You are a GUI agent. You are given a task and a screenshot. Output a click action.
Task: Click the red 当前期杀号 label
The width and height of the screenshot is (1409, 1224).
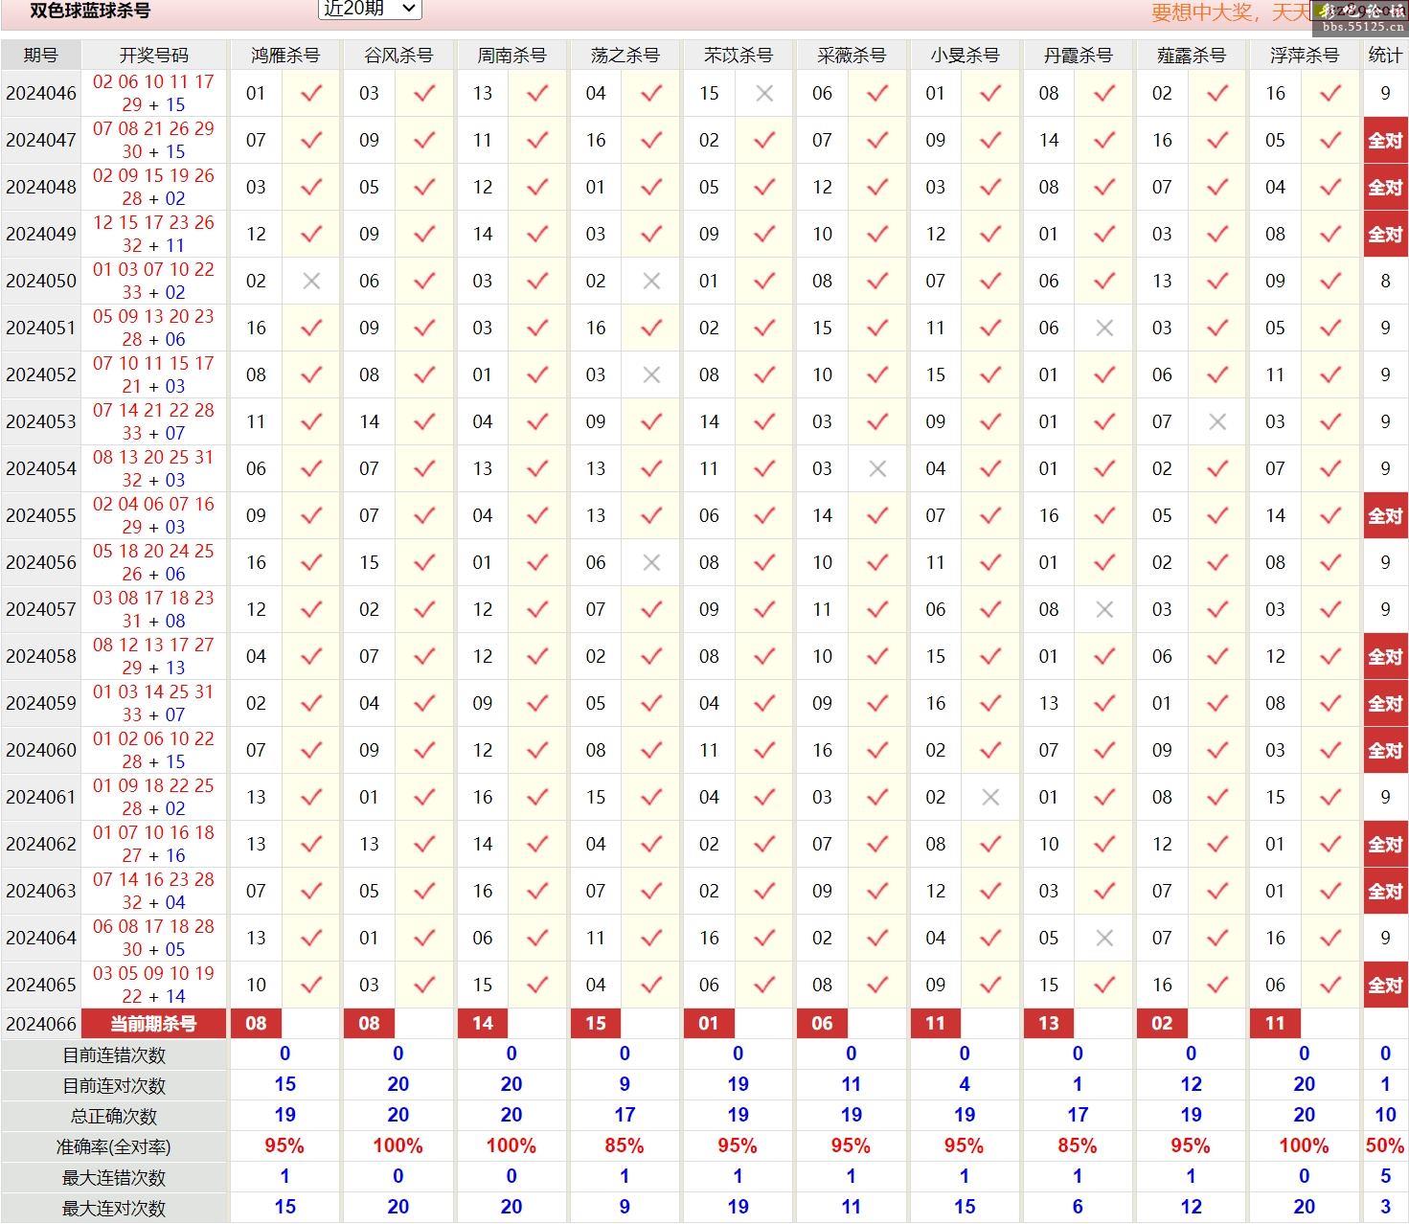[x=153, y=1024]
